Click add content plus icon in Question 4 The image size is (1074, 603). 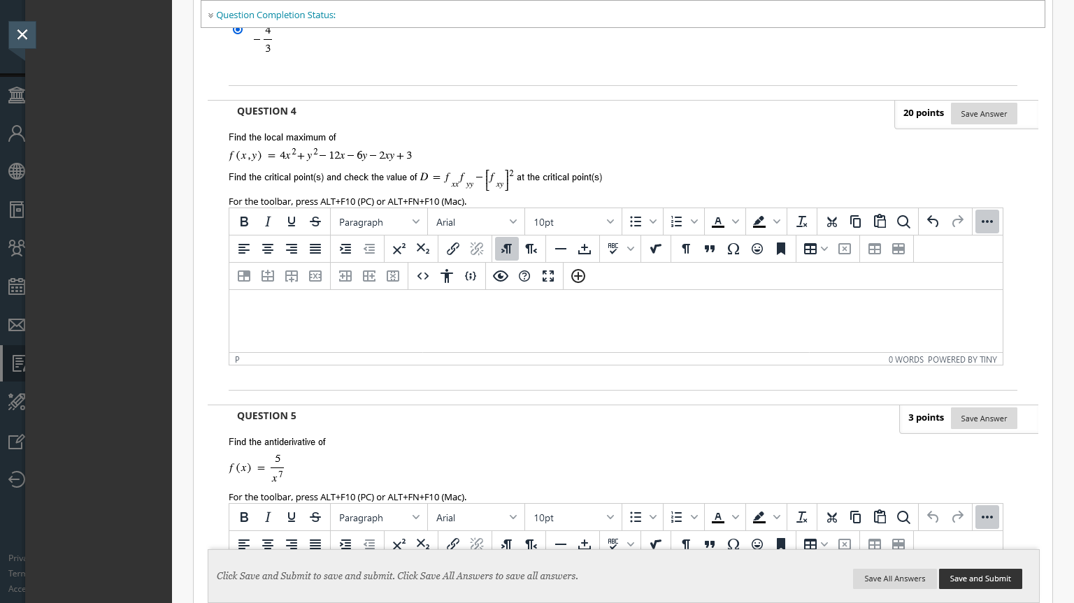point(578,276)
